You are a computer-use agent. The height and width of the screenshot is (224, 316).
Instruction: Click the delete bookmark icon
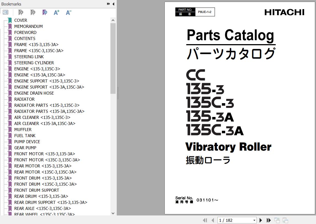coord(20,12)
